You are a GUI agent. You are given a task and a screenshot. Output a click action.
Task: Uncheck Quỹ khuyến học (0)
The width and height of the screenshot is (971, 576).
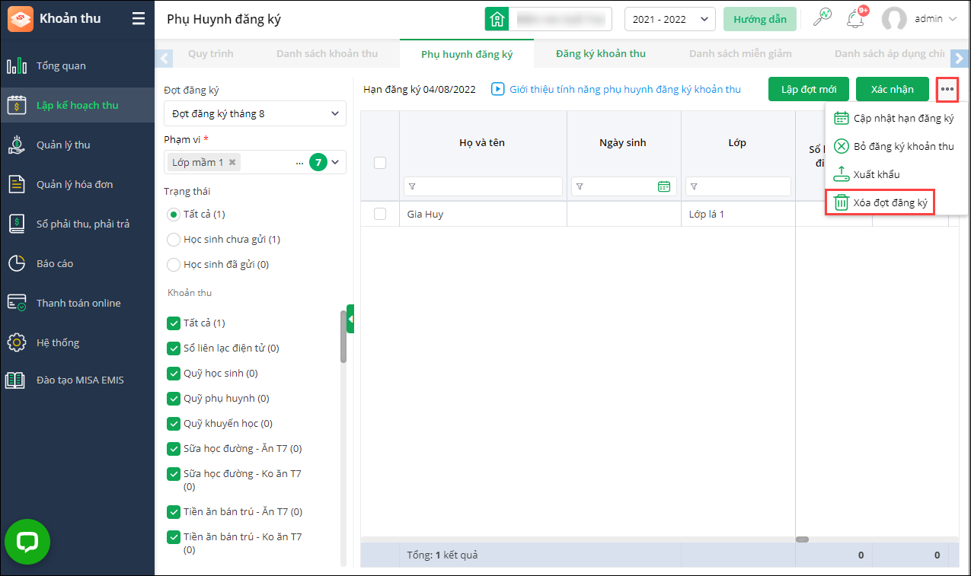click(173, 424)
